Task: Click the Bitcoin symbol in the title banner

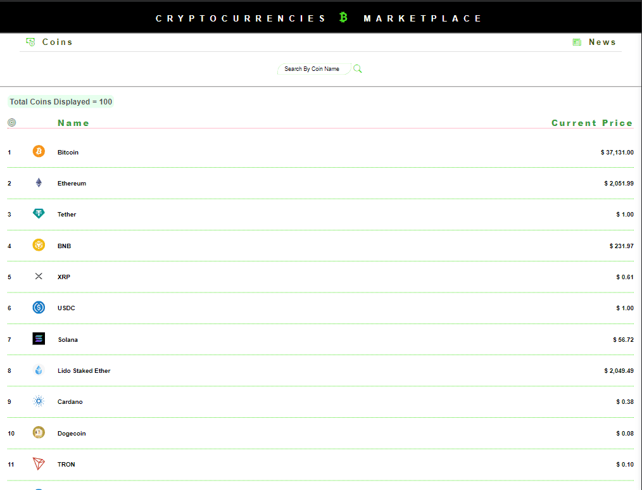Action: click(343, 17)
